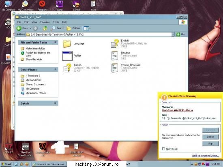Open the Tools menu
223x167 pixels.
[x=56, y=22]
